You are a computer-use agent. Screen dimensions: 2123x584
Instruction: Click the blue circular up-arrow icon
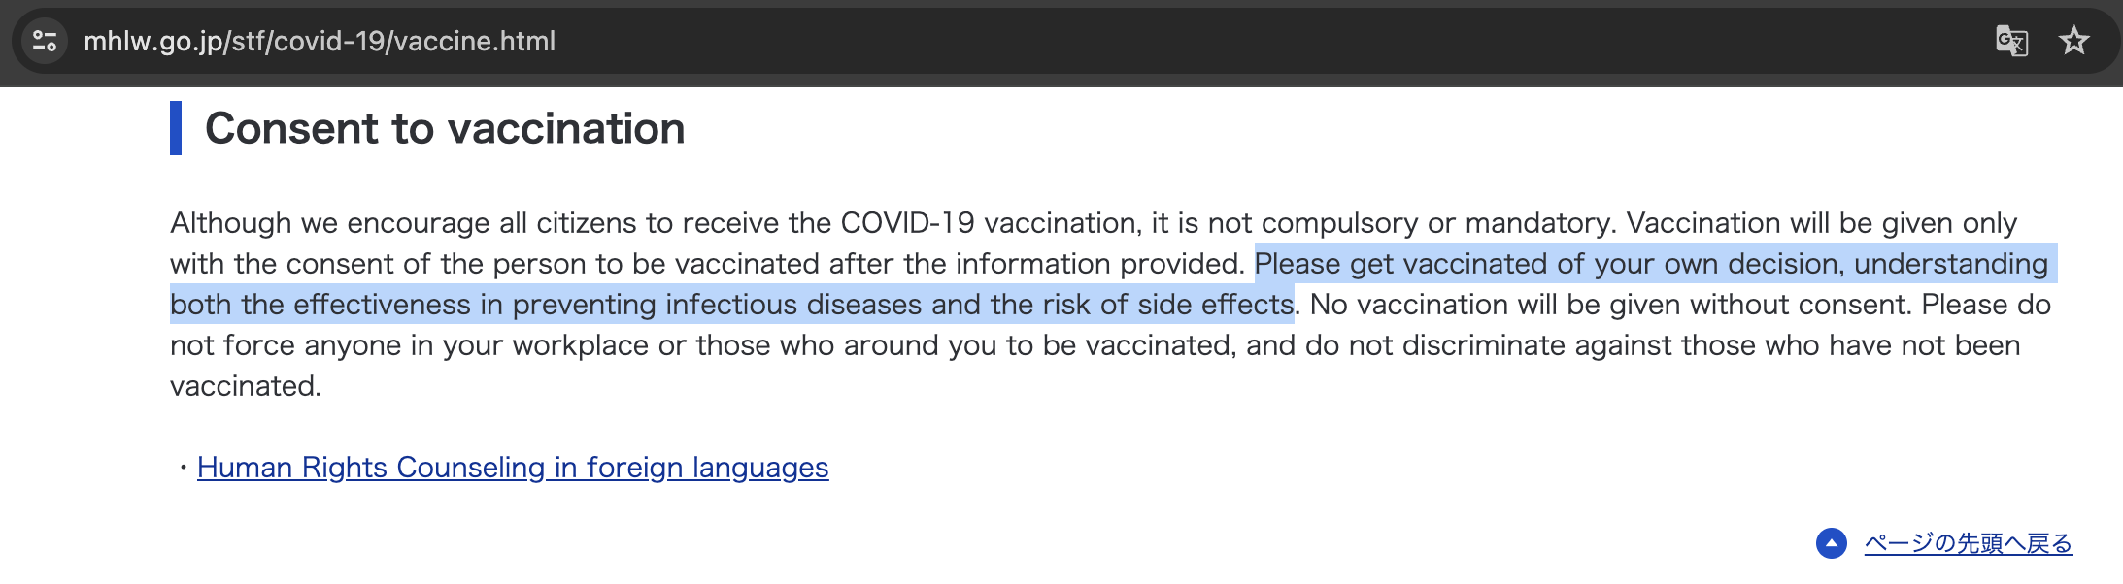tap(1832, 543)
